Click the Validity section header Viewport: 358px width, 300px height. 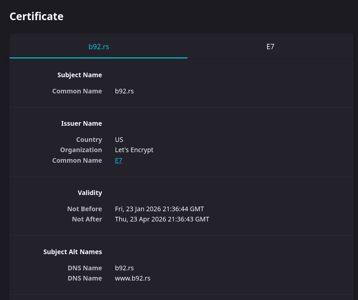90,193
